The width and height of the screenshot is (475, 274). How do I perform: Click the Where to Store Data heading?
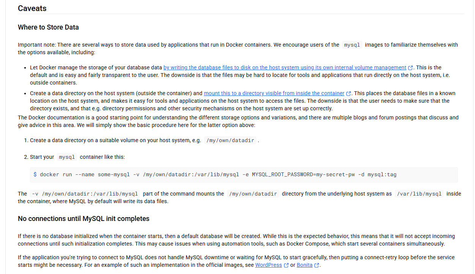click(48, 27)
